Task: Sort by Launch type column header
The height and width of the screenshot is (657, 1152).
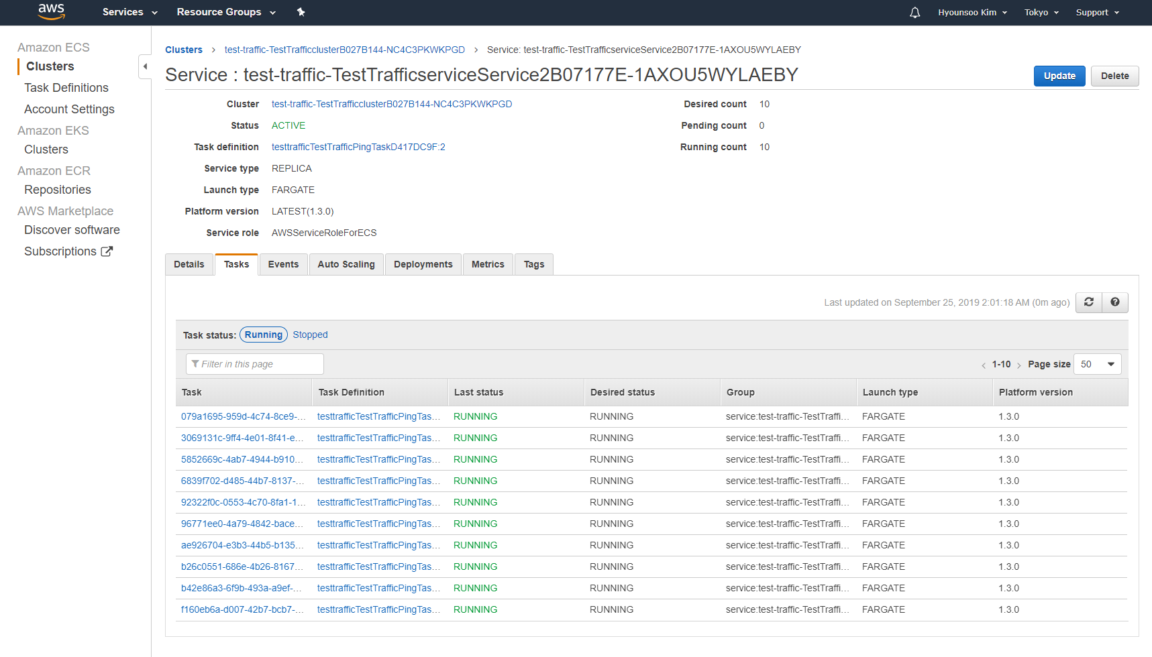Action: (925, 392)
